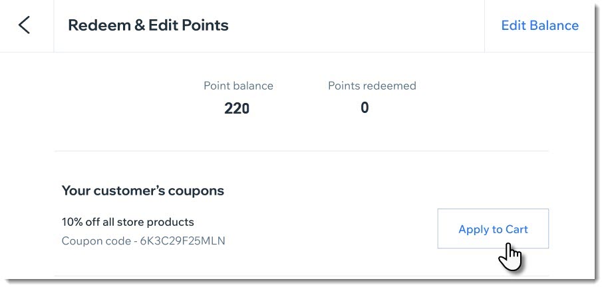Click the divider line above coupons section
This screenshot has height=289, width=604.
[x=301, y=151]
